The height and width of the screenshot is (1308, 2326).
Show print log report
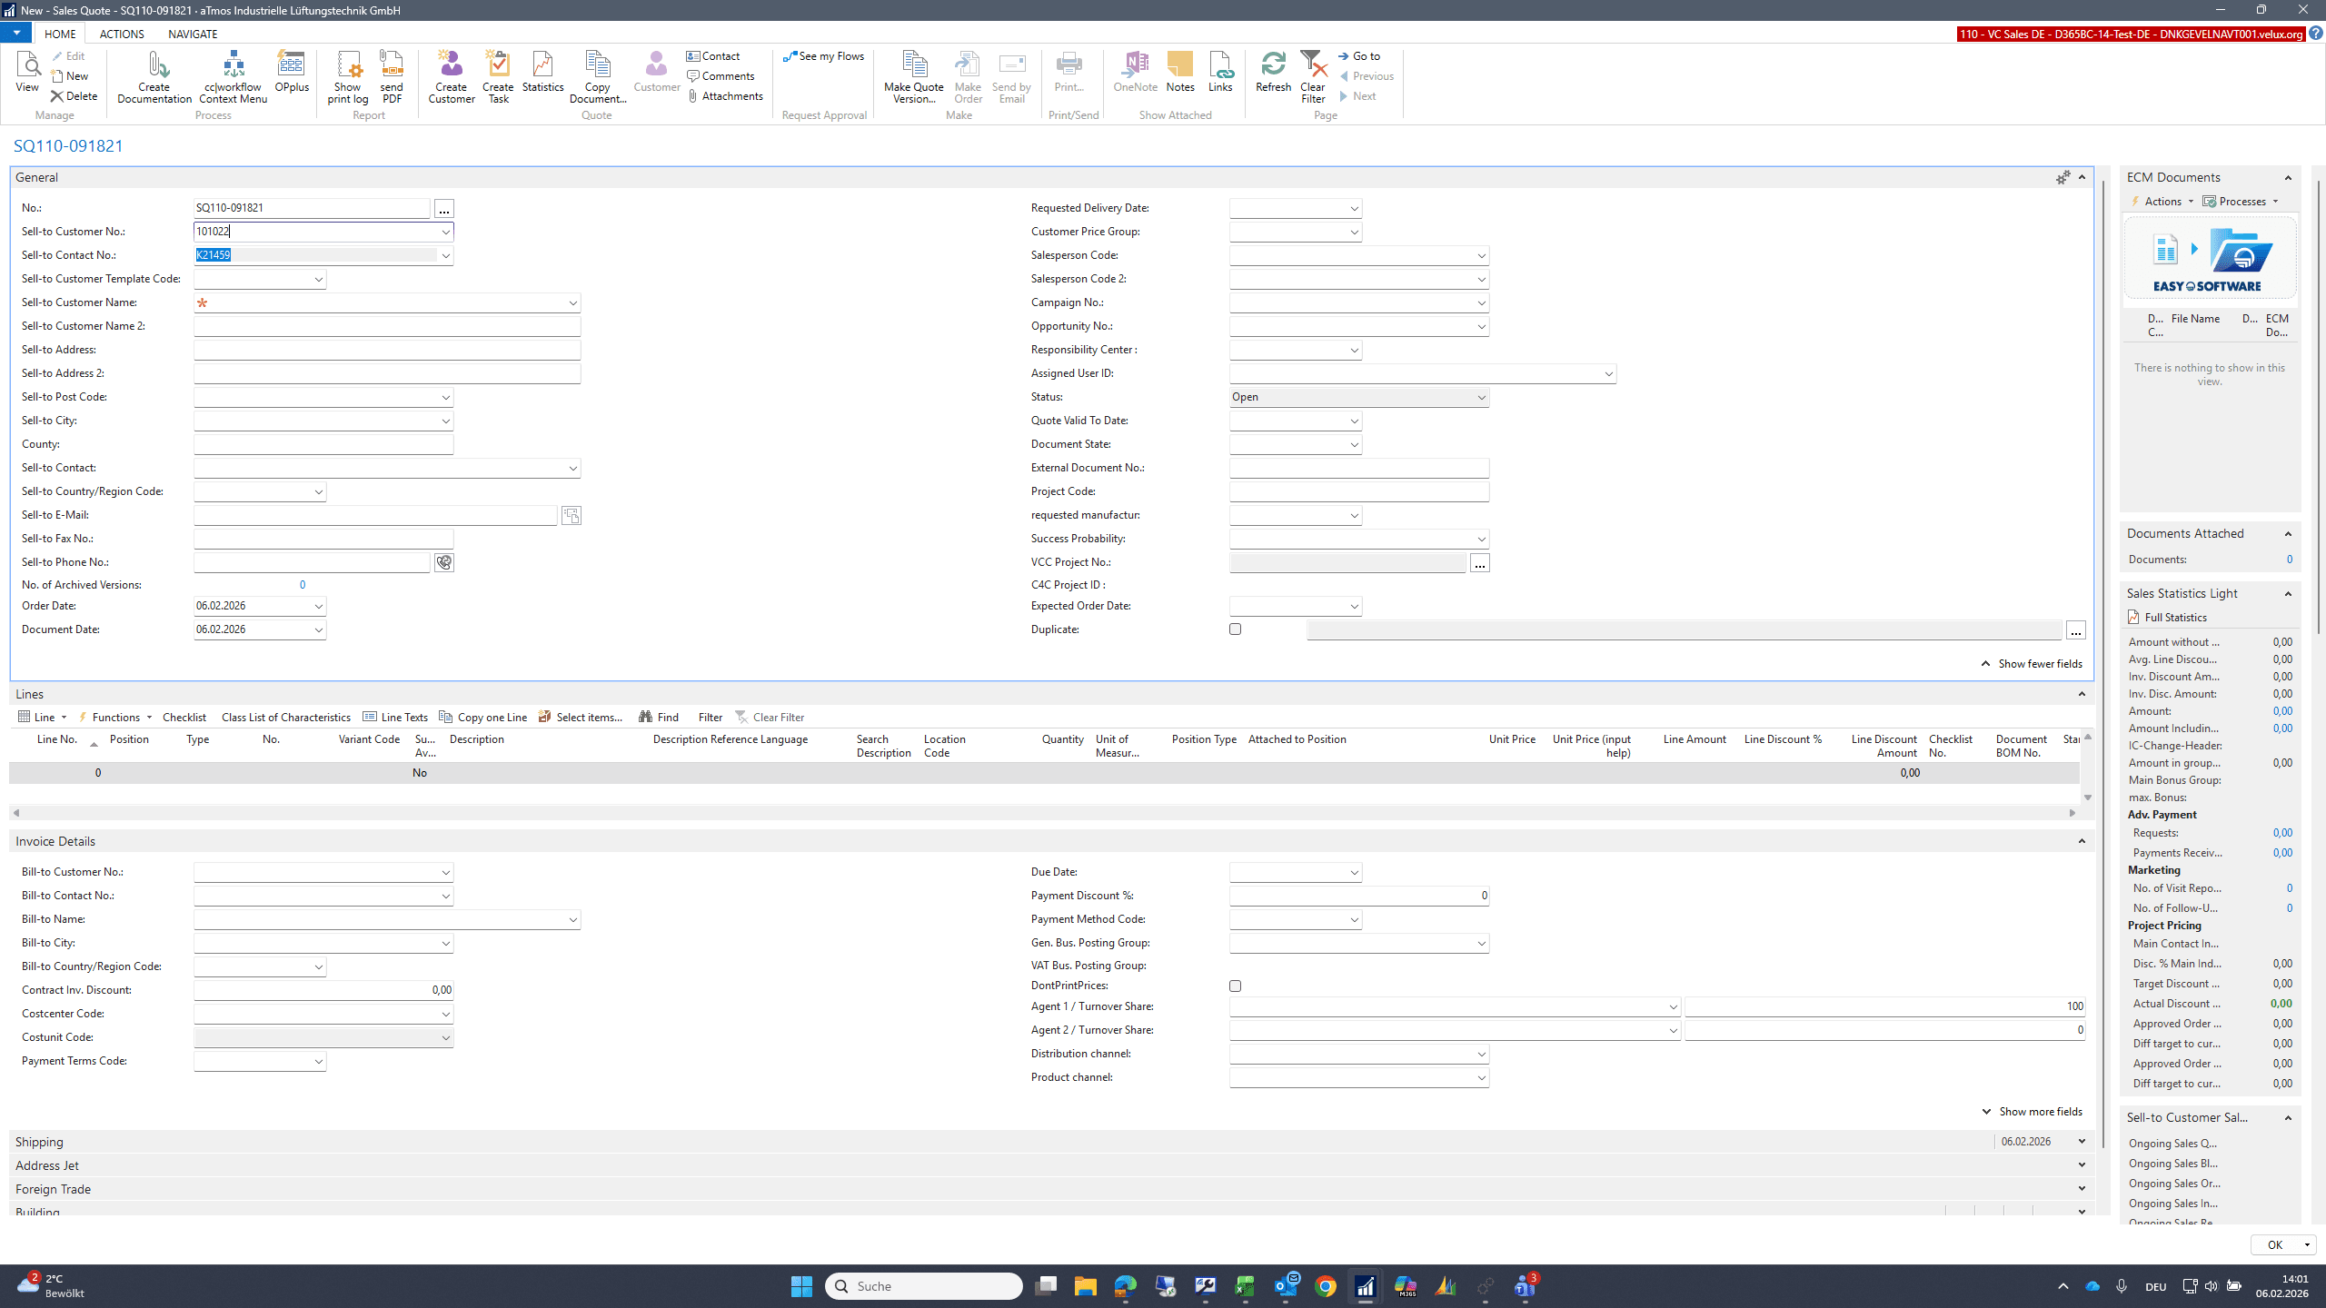click(348, 77)
